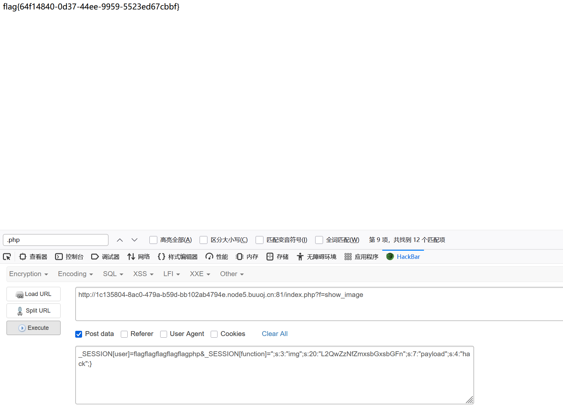
Task: Expand the Encoding dropdown
Action: 76,274
